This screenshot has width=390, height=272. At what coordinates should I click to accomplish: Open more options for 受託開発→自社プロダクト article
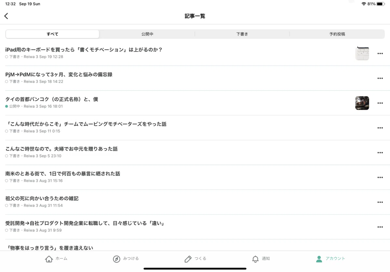coord(380,227)
